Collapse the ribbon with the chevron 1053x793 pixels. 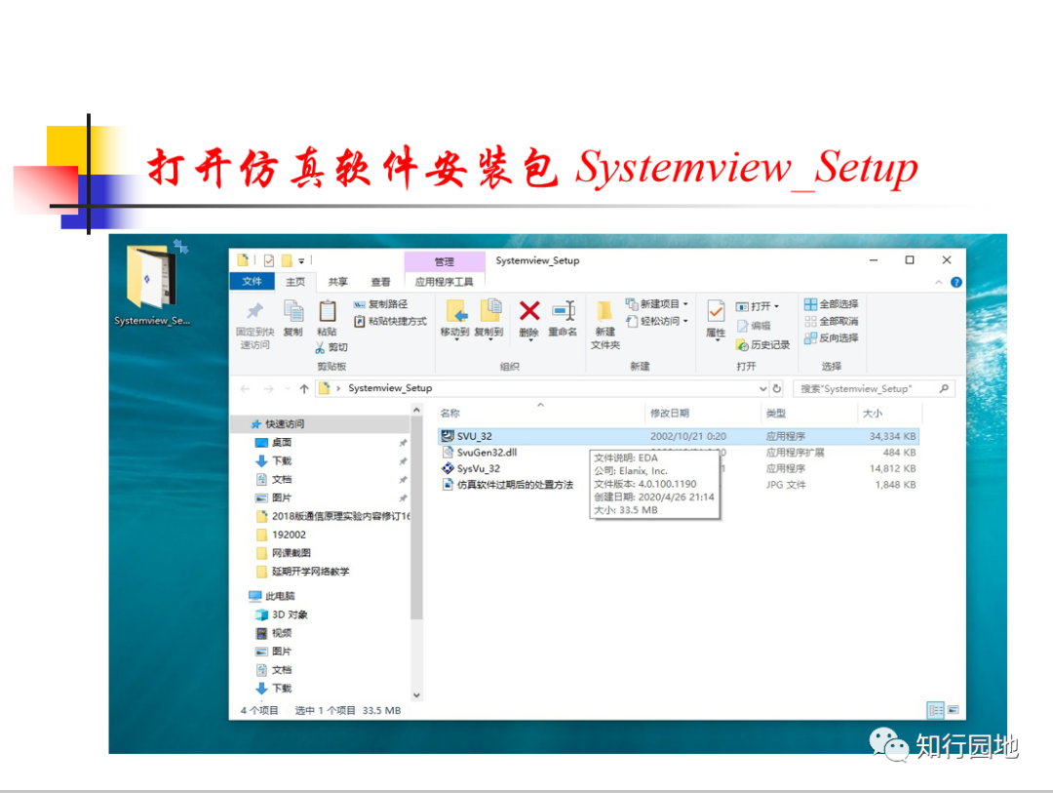coord(939,282)
